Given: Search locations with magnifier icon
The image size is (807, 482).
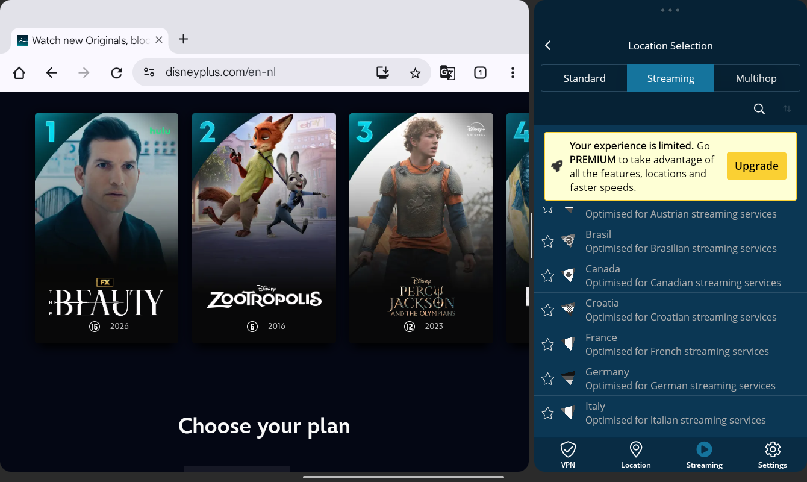Looking at the screenshot, I should pos(759,109).
